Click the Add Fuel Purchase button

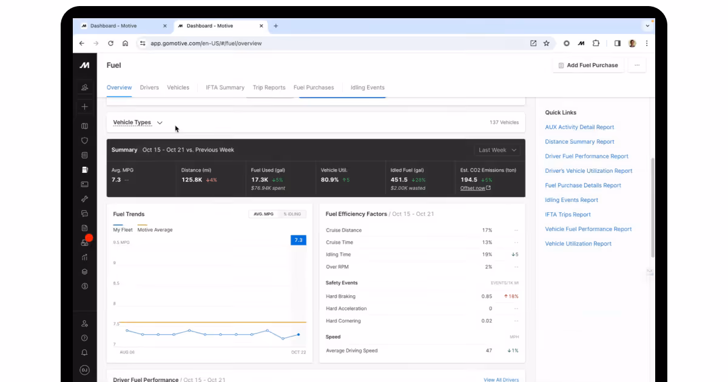click(588, 65)
